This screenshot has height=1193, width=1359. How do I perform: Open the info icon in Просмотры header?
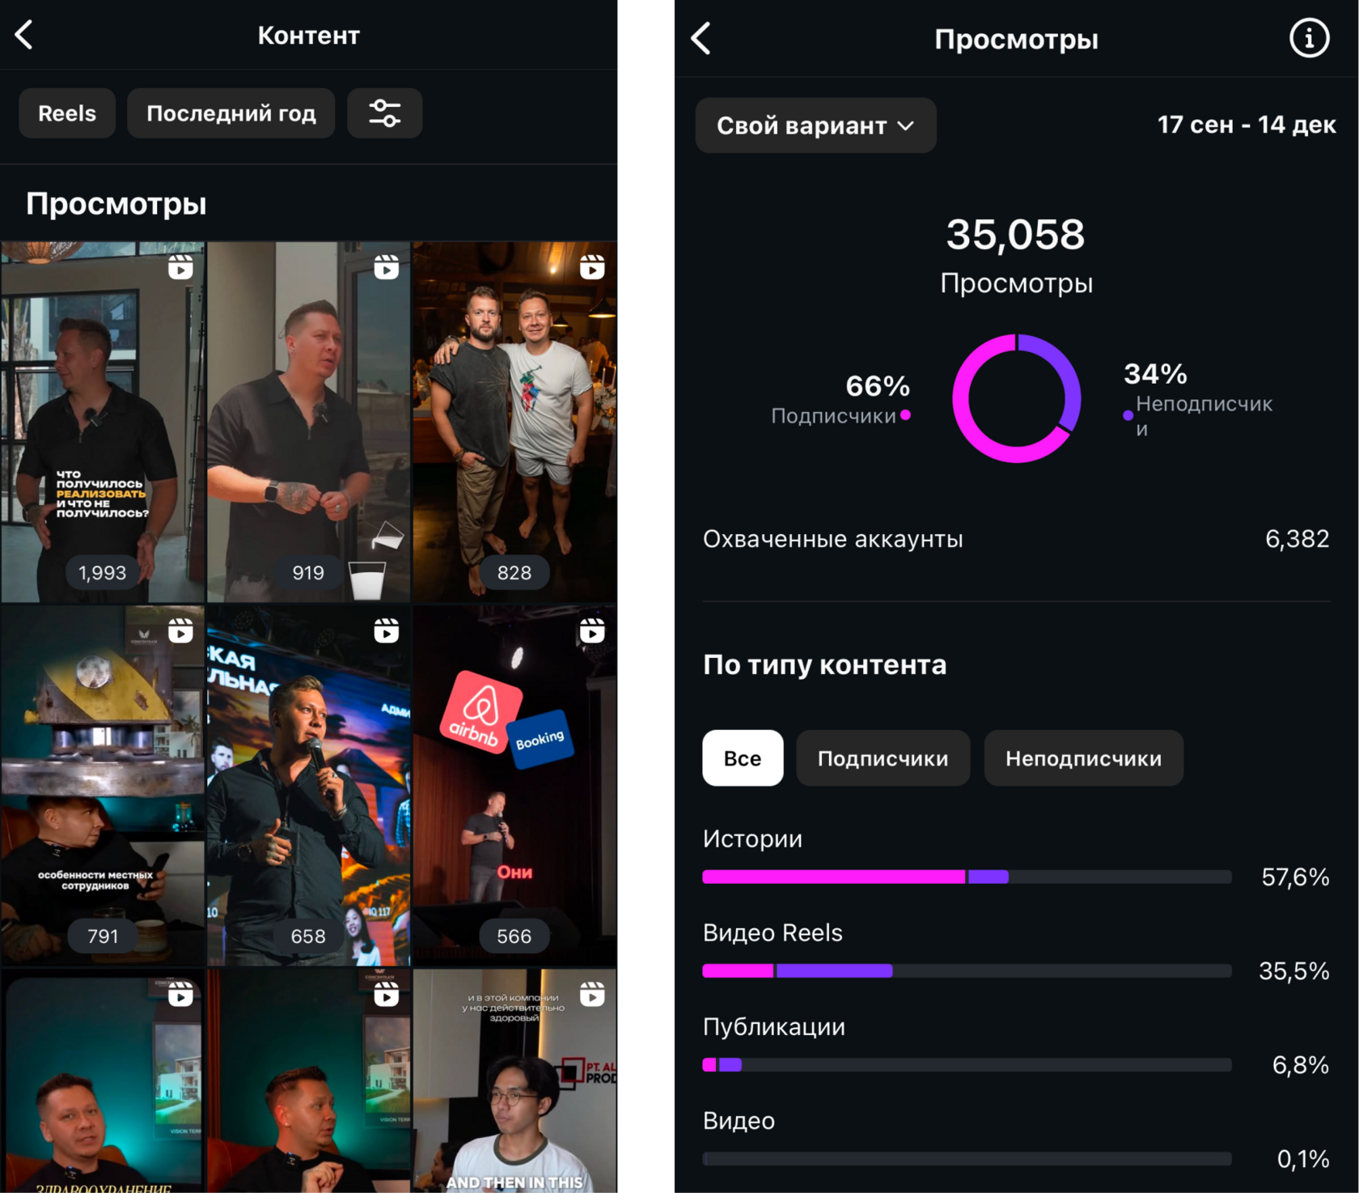point(1308,38)
